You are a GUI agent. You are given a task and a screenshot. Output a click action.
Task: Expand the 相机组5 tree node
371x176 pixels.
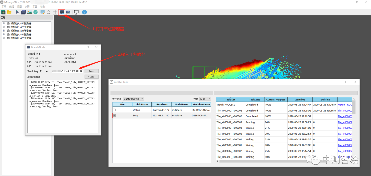point(3,38)
